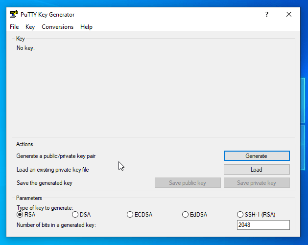Open the Conversions menu
The width and height of the screenshot is (308, 245).
[x=58, y=27]
